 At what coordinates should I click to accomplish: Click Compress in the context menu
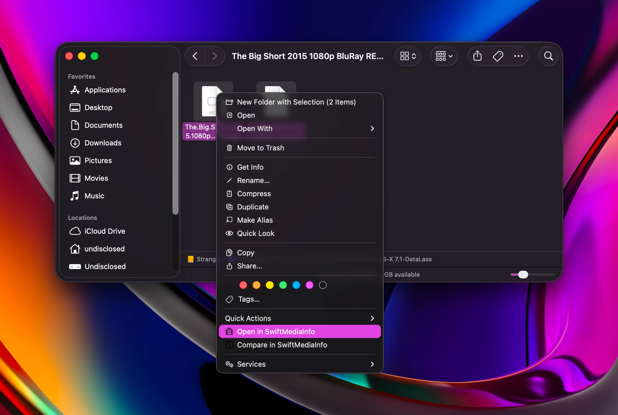point(300,194)
